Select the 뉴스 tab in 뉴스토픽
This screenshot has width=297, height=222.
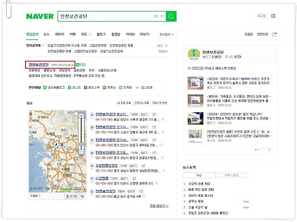click(199, 175)
